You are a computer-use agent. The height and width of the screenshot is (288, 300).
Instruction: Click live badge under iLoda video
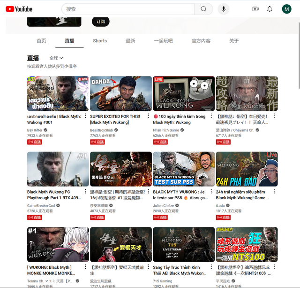tap(223, 218)
